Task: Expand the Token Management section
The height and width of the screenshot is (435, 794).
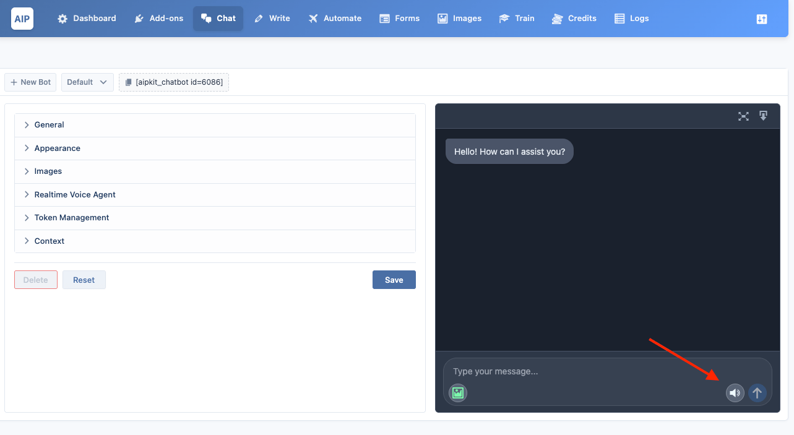Action: (x=215, y=218)
